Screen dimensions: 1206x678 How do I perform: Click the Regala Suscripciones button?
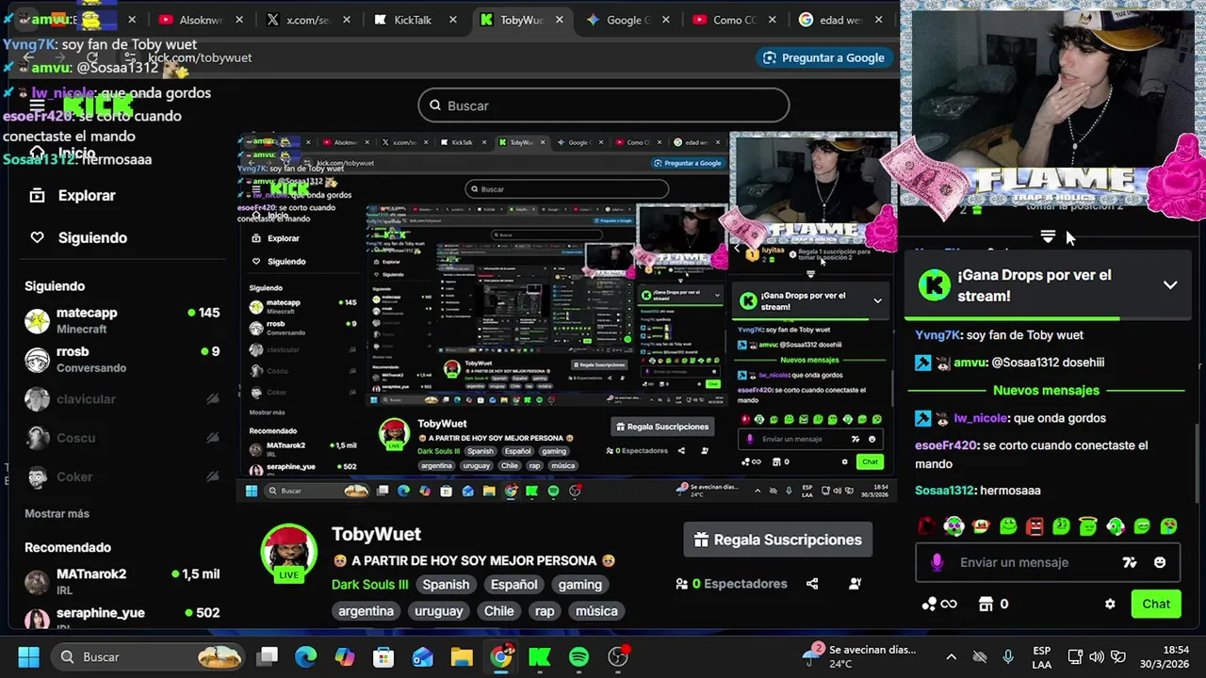[x=777, y=540]
